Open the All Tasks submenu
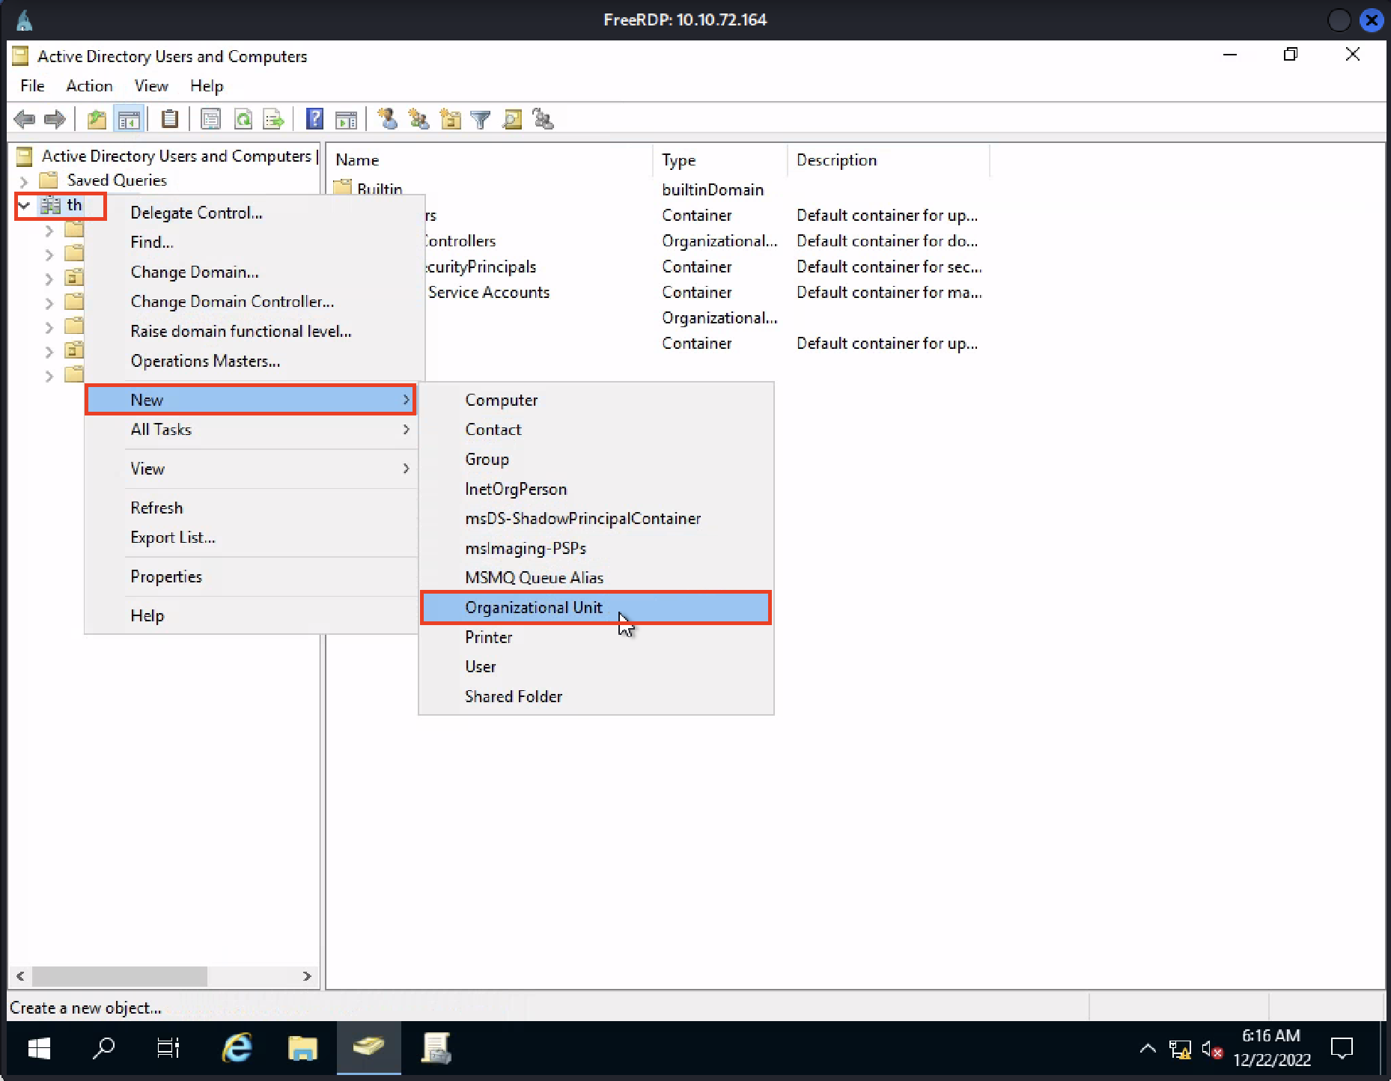 click(251, 429)
